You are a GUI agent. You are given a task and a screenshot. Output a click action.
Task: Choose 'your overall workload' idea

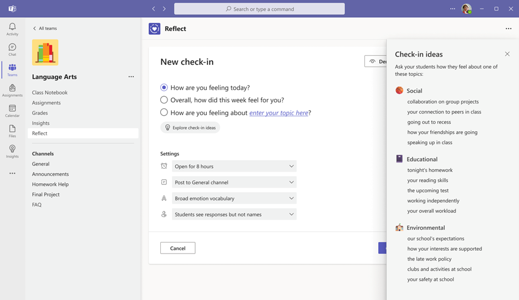click(x=431, y=211)
